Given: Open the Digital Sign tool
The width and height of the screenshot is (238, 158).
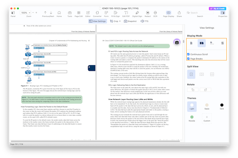Looking at the screenshot, I should coord(137,14).
